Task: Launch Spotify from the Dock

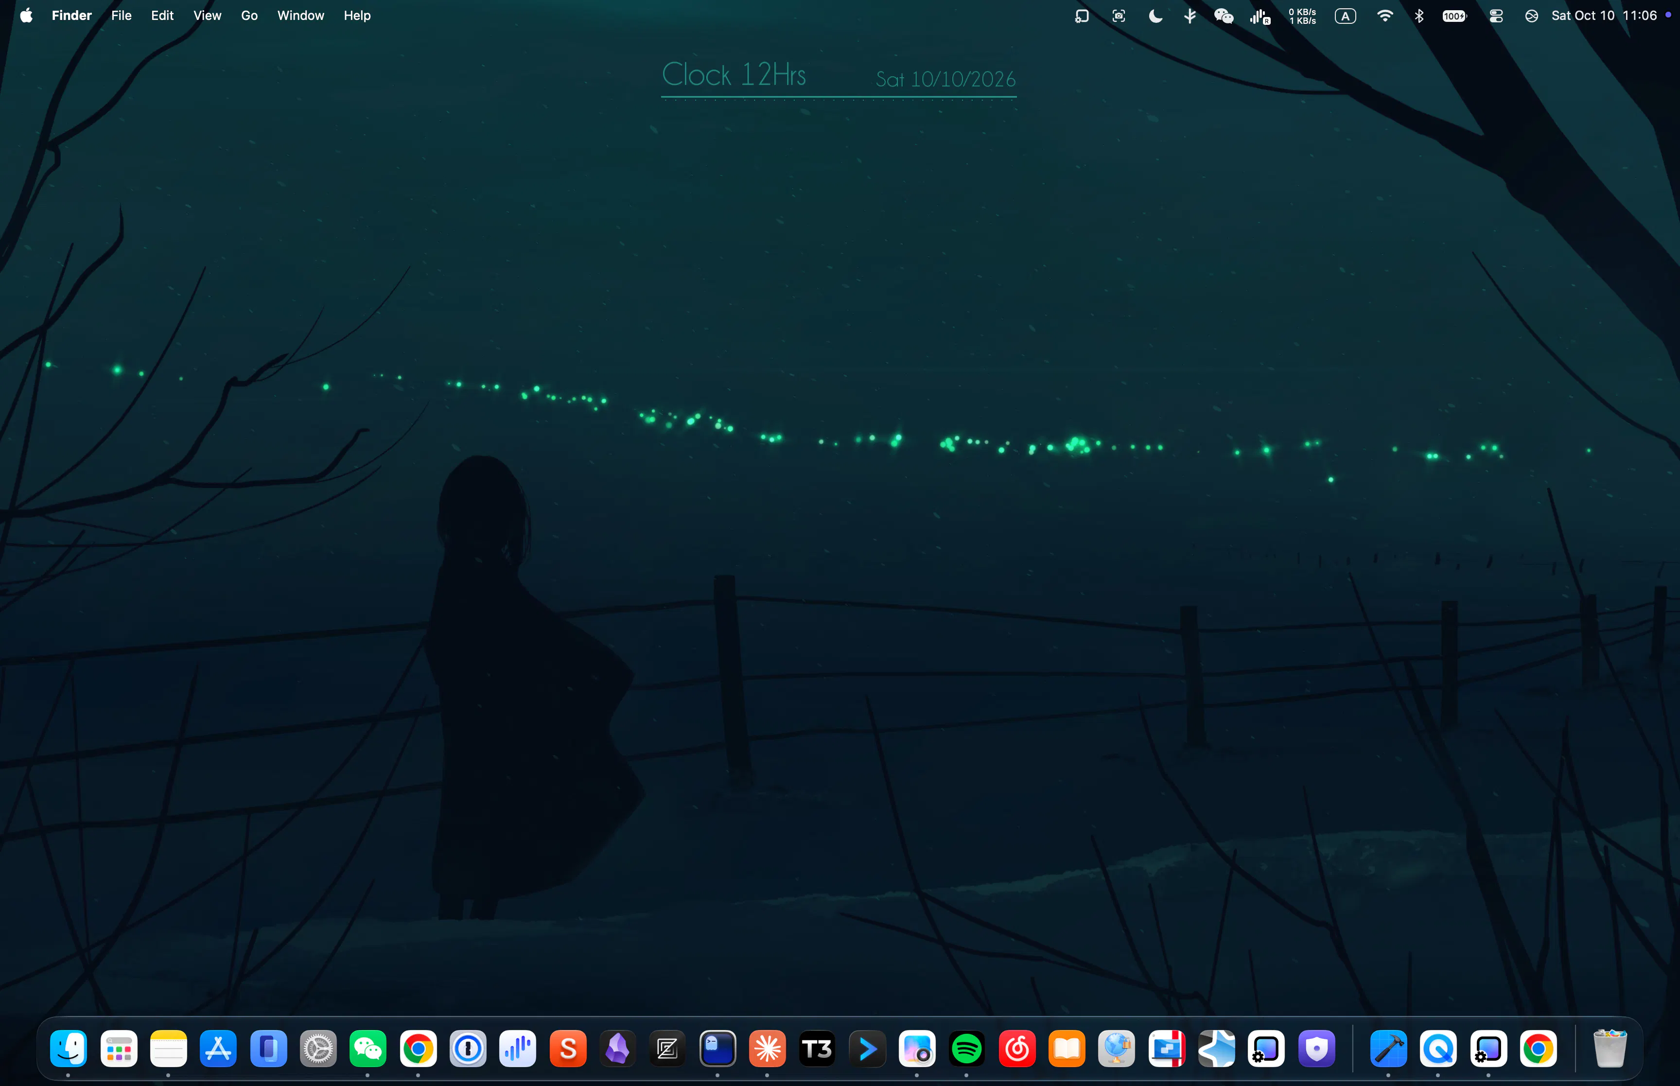Action: [x=967, y=1049]
